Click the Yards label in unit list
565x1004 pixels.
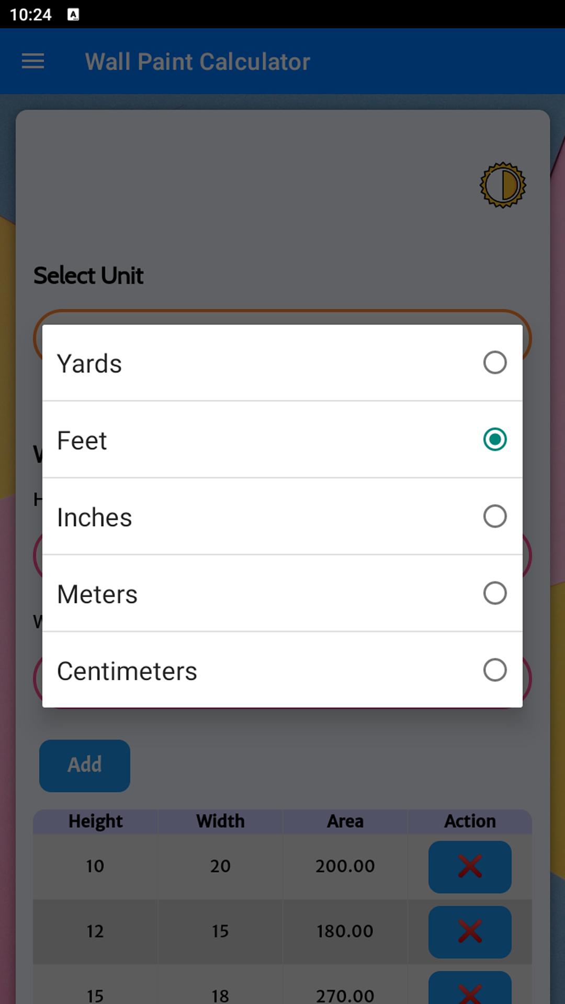click(x=89, y=363)
